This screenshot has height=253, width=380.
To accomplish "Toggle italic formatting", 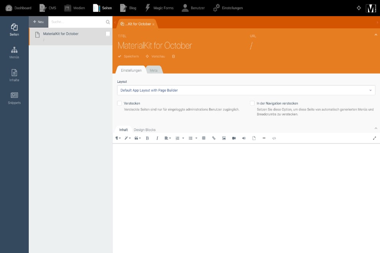I will [157, 138].
